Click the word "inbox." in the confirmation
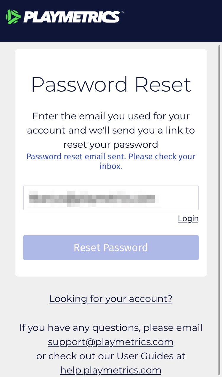This screenshot has width=222, height=377. (x=111, y=166)
